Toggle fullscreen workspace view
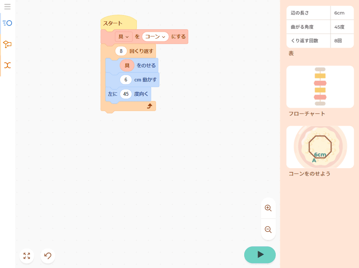Image resolution: width=359 pixels, height=268 pixels. tap(27, 256)
